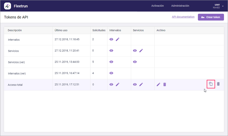Screen dimensions: 228x136
Task: Click the date 25.11.2019, 13:44:00
Action: pos(67,62)
